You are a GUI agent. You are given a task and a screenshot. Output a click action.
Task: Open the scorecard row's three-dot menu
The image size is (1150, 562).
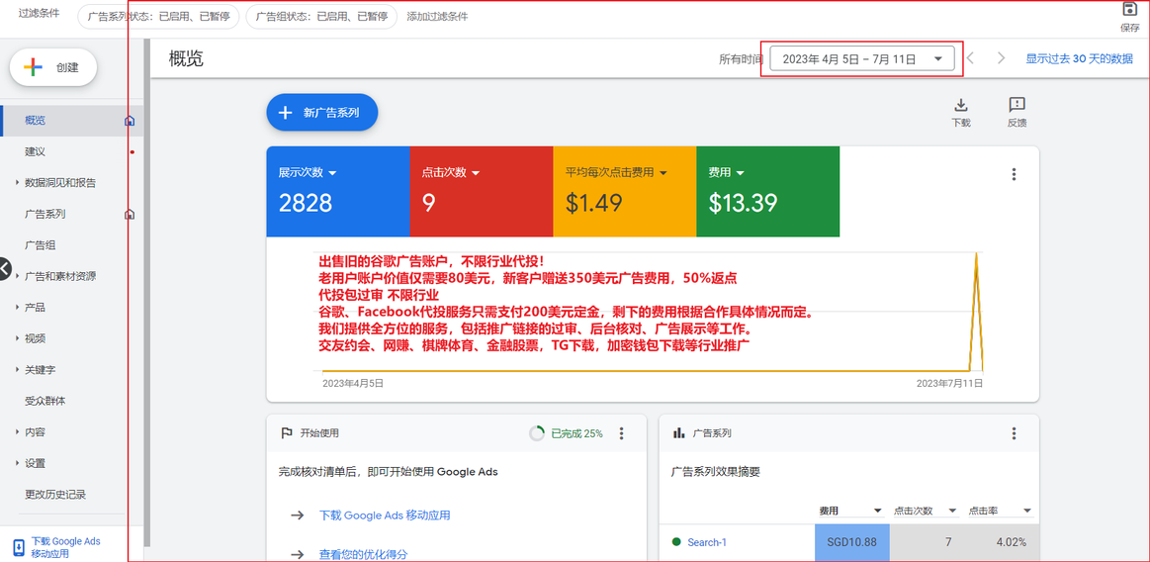coord(1014,174)
